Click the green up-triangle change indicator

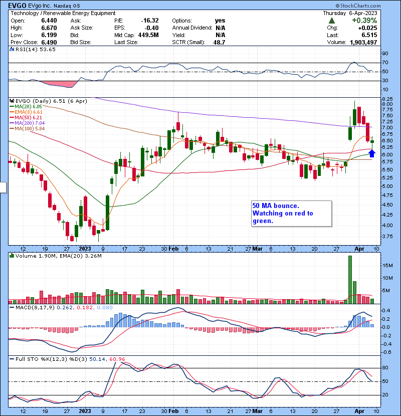(x=331, y=21)
